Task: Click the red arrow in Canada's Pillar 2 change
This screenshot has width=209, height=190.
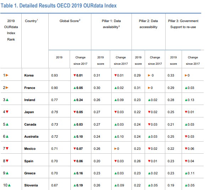Action: pos(149,125)
